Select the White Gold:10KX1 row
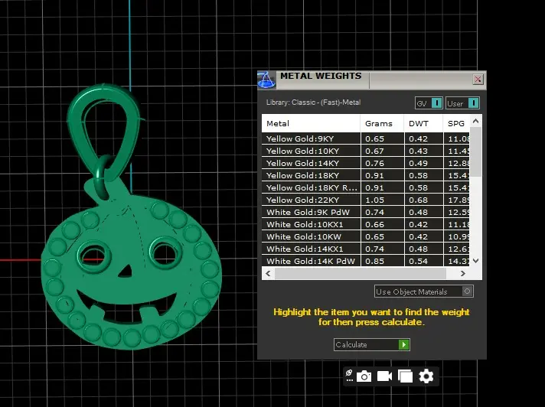The width and height of the screenshot is (545, 407). [x=366, y=224]
